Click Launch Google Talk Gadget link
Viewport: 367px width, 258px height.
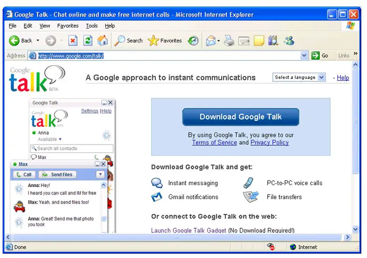tap(188, 230)
